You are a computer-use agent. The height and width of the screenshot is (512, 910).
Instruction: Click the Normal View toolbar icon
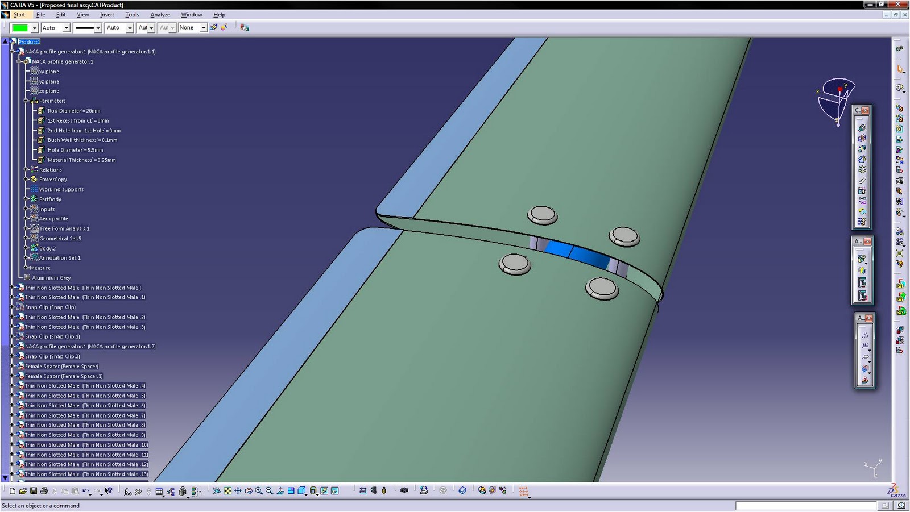click(280, 491)
